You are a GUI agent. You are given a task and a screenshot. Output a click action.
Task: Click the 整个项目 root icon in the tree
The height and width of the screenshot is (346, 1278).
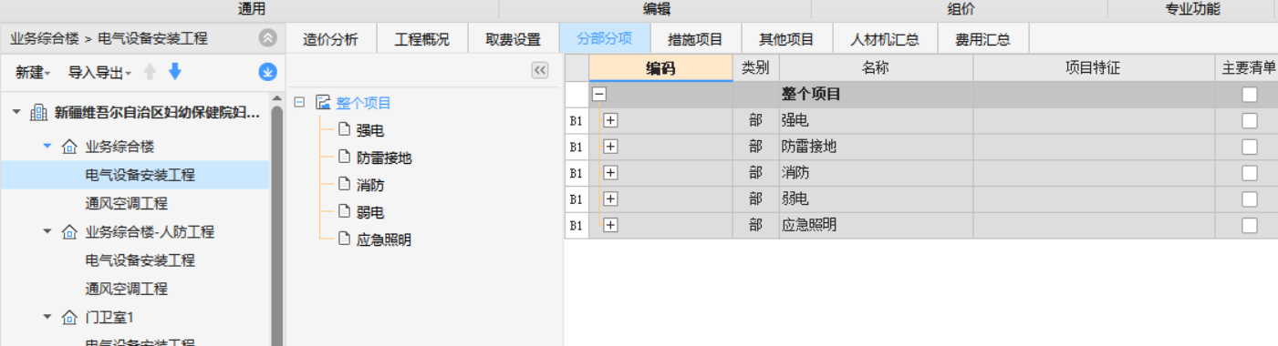pos(322,103)
